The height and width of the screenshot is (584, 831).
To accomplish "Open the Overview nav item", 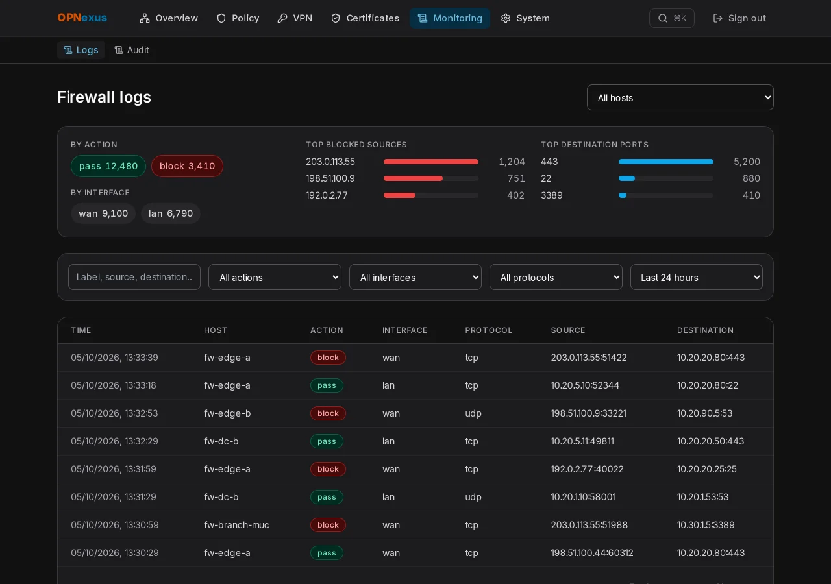I will point(169,18).
